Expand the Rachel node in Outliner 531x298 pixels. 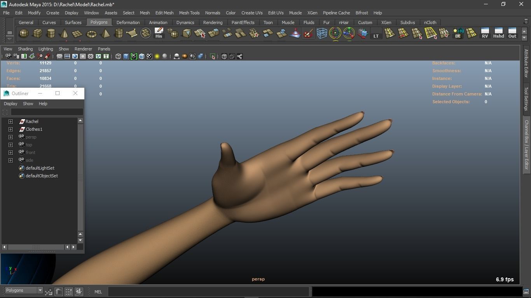point(11,121)
